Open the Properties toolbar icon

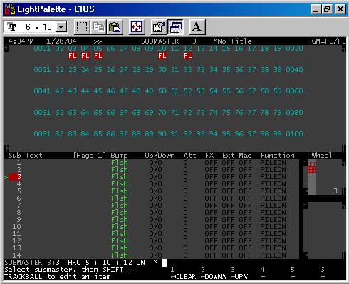coord(159,27)
